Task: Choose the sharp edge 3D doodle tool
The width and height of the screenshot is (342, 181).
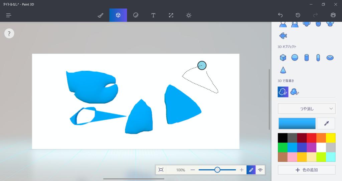Action: pyautogui.click(x=283, y=92)
